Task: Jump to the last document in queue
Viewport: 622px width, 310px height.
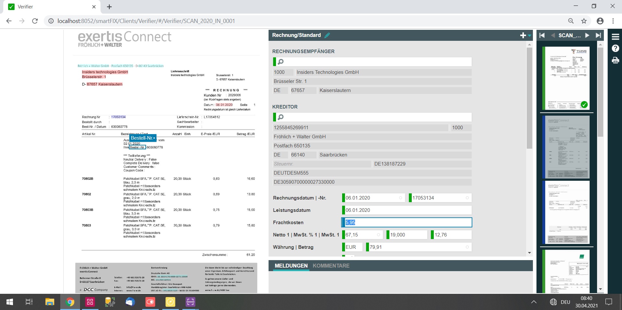Action: pos(598,35)
